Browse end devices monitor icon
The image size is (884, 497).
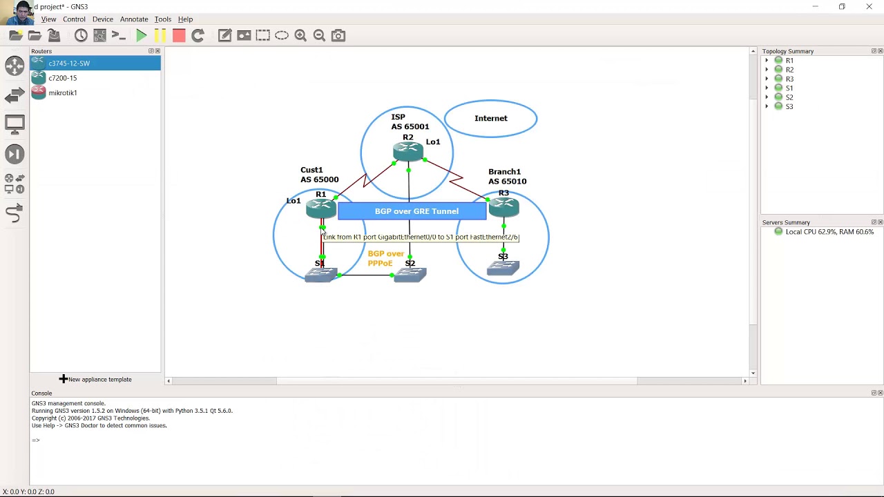point(15,125)
